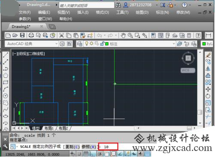Open the WCS coordinate system dropdown
The height and width of the screenshot is (157, 215).
188,71
